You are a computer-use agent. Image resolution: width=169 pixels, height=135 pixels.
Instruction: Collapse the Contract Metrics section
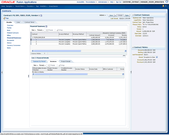[x=133, y=47]
